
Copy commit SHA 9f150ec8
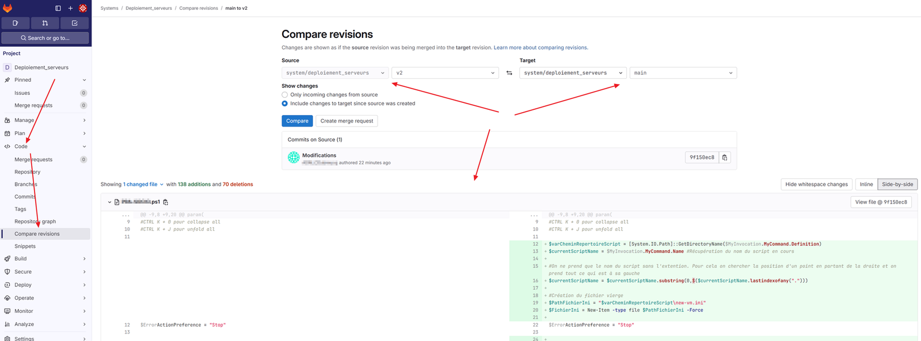pyautogui.click(x=725, y=158)
